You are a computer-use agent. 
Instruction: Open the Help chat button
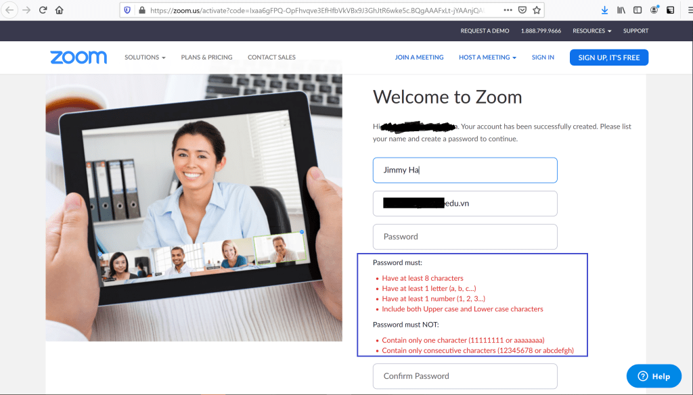point(654,376)
